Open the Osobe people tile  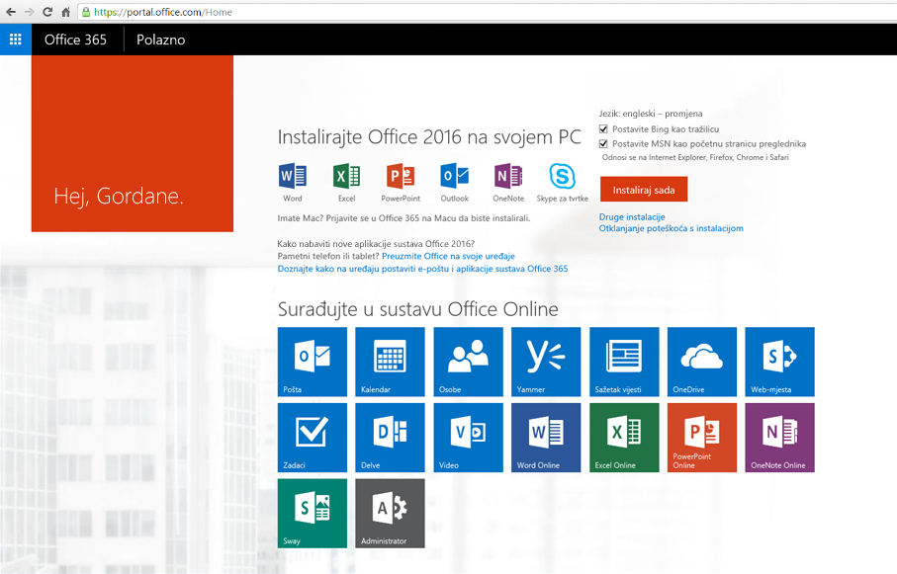click(x=468, y=362)
